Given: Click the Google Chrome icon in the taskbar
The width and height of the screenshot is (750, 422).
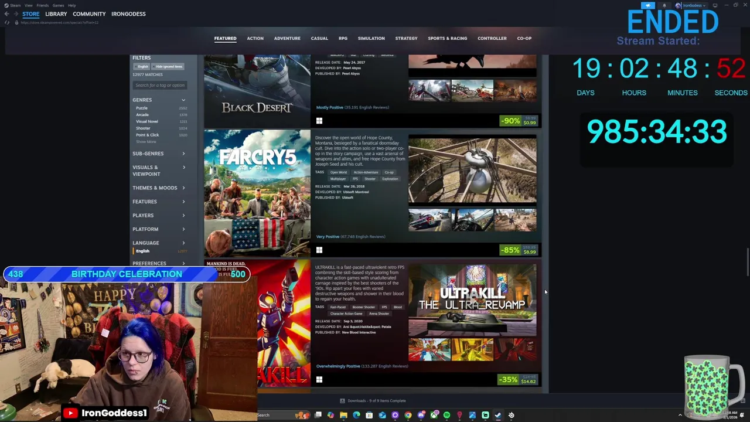Looking at the screenshot, I should [x=408, y=415].
